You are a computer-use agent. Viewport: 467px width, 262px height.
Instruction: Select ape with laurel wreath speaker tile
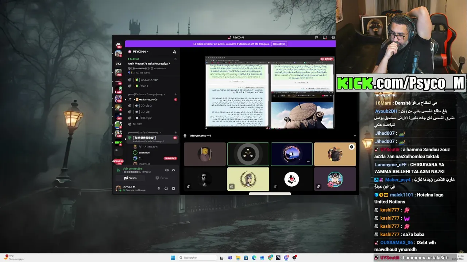coord(248,179)
